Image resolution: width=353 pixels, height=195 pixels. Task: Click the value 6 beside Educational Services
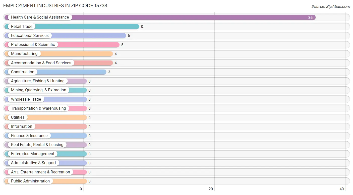pyautogui.click(x=129, y=36)
